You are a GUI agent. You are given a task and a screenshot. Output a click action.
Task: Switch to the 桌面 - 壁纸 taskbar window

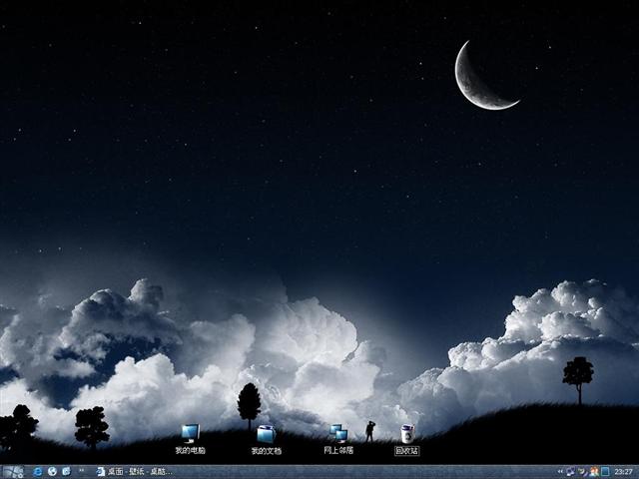[x=135, y=471]
